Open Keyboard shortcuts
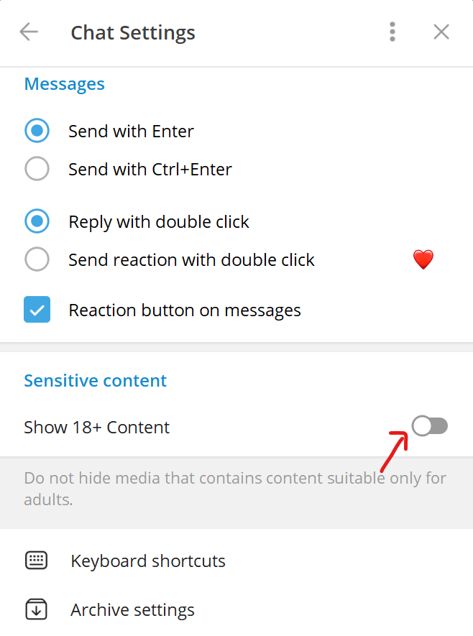Viewport: 473px width, 636px height. point(148,561)
